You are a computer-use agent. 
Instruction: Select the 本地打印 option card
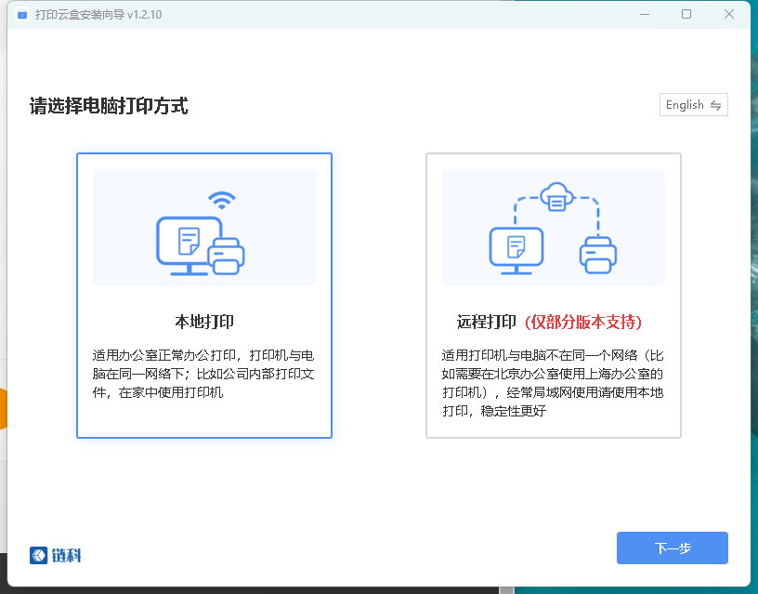(204, 295)
